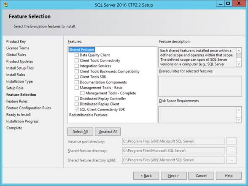
Task: Proceed with the Next button
Action: pos(174,176)
